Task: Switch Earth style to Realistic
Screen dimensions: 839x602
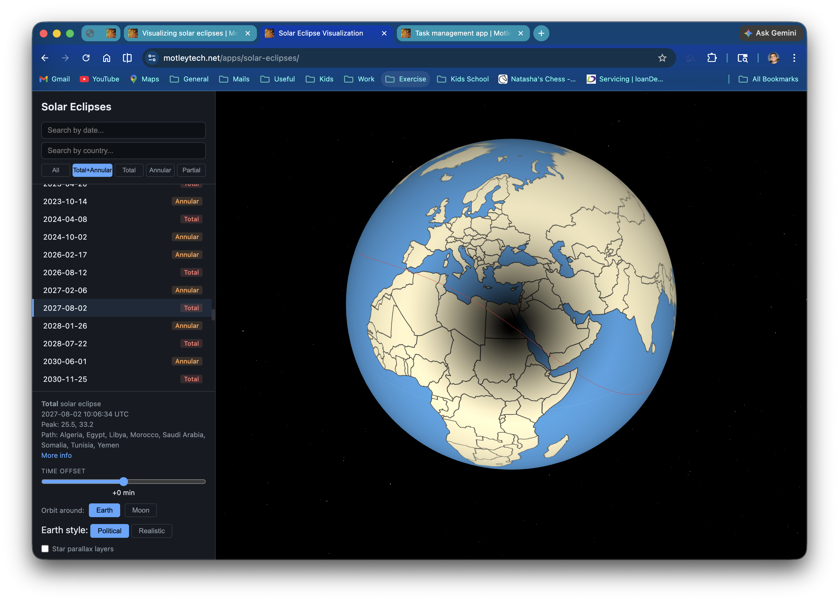Action: [x=152, y=531]
